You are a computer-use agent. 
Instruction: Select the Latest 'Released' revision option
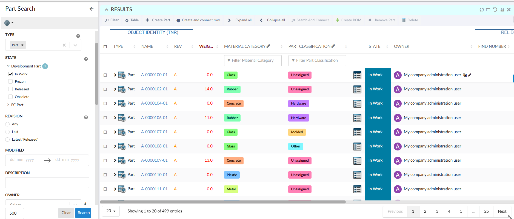click(7, 140)
